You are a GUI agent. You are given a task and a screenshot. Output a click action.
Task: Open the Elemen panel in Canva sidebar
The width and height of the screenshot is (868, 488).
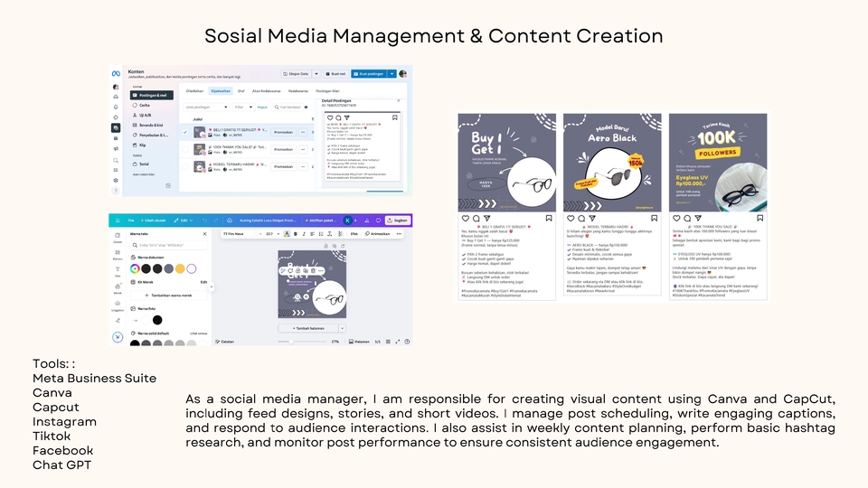(118, 255)
